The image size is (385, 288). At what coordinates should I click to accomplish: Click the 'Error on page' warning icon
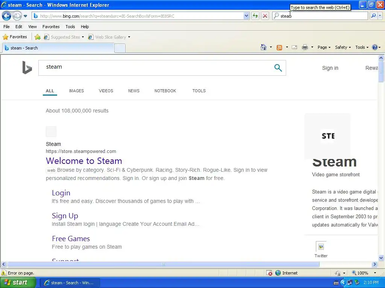point(4,273)
